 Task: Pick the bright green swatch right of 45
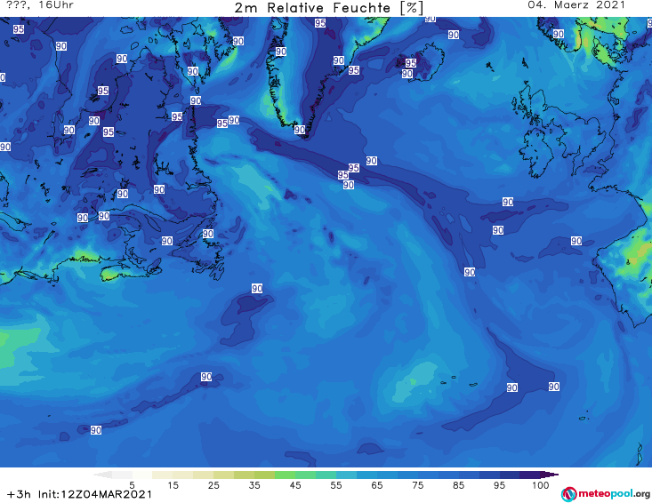click(305, 475)
